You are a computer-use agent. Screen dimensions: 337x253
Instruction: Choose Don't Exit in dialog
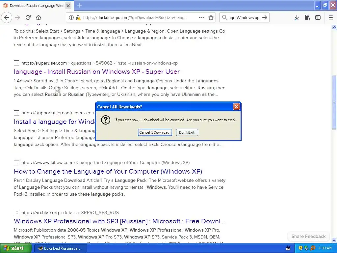tap(187, 132)
